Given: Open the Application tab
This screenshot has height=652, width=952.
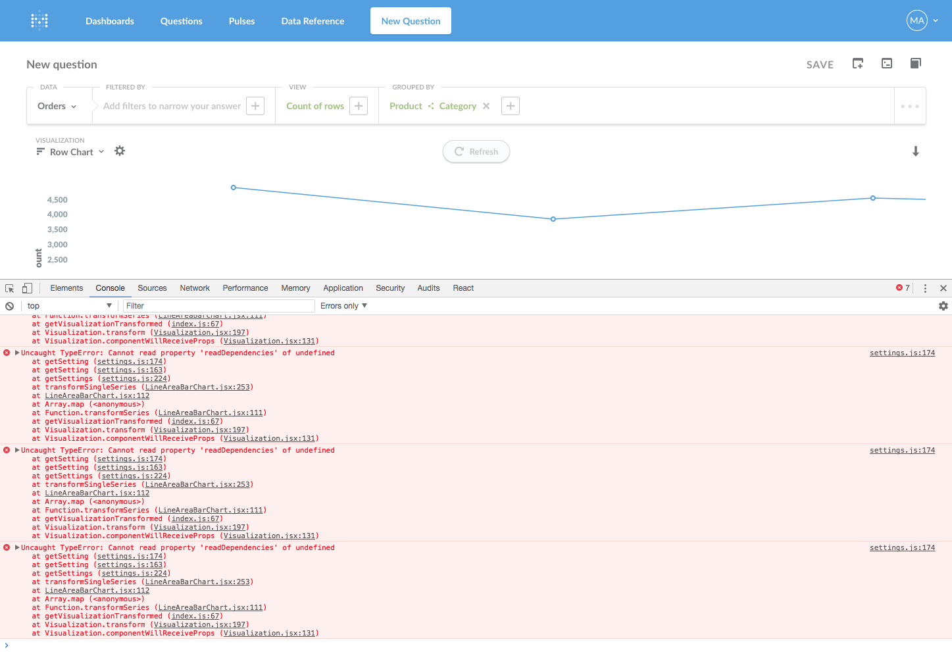Looking at the screenshot, I should 343,288.
